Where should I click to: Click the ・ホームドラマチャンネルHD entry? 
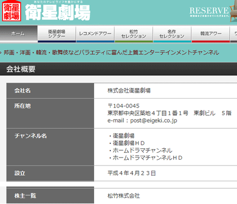click(145, 158)
